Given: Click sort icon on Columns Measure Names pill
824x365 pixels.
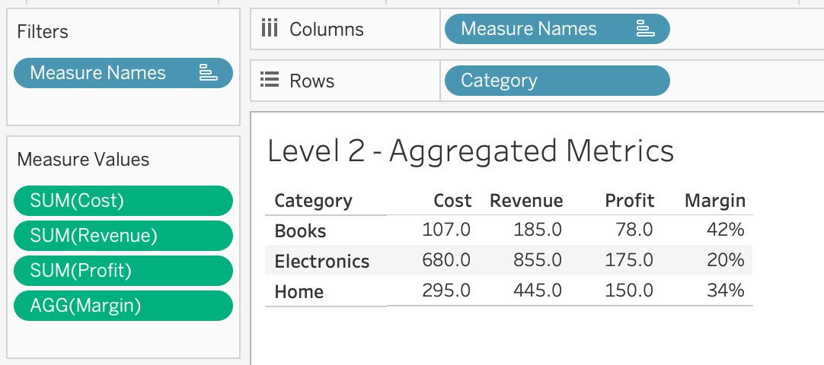Looking at the screenshot, I should coord(645,29).
